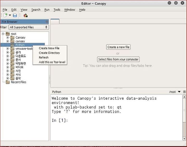The height and width of the screenshot is (147, 187).
Task: Expand the 서식 folder
Action: tap(8, 75)
